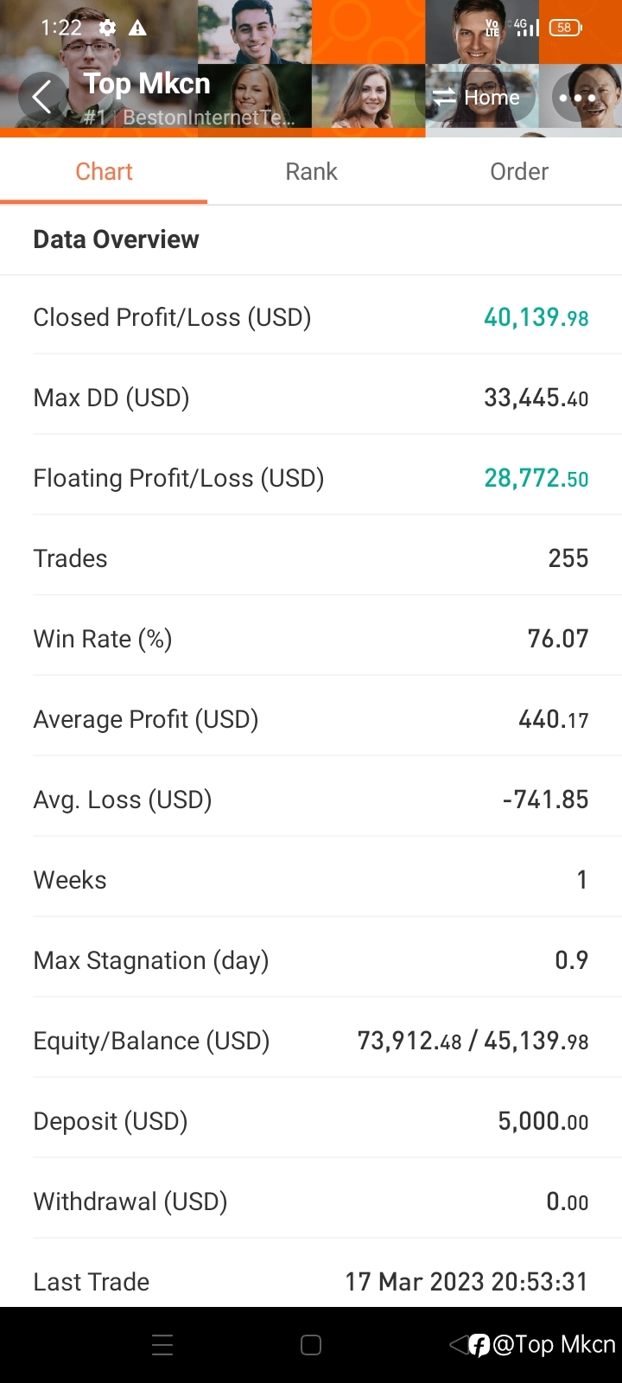
Task: Tap the settings gear in status bar
Action: point(107,28)
